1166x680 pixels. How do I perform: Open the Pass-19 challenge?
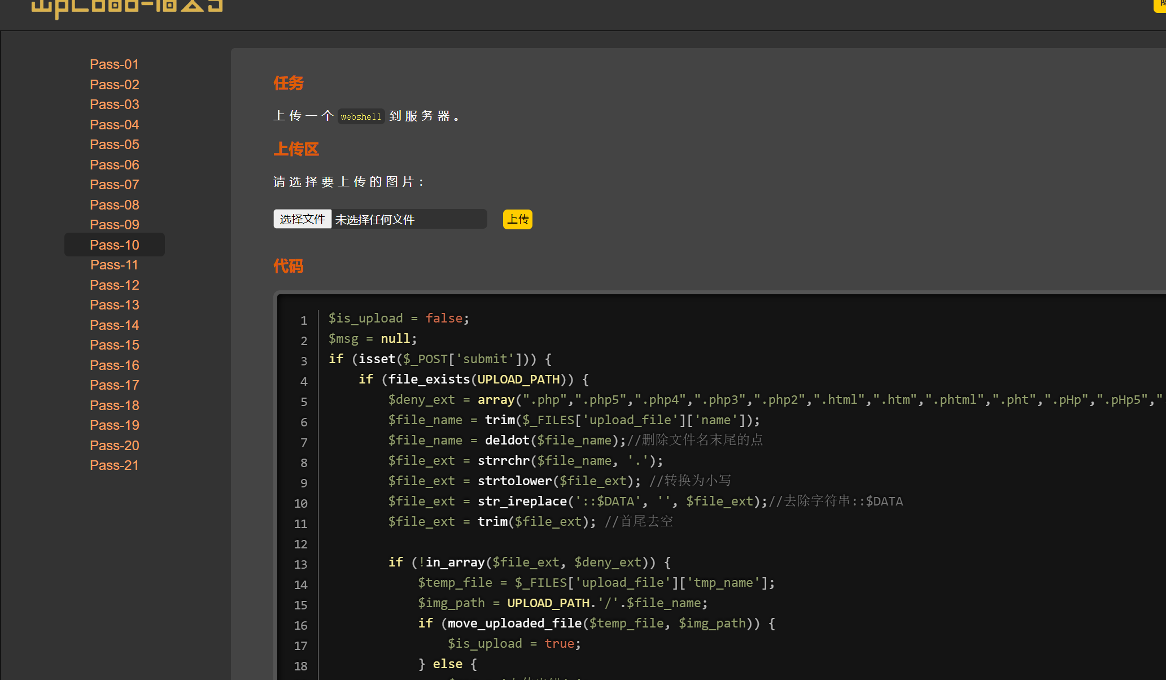click(114, 425)
